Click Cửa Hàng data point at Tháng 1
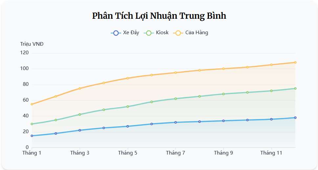The width and height of the screenshot is (318, 170). 32,104
